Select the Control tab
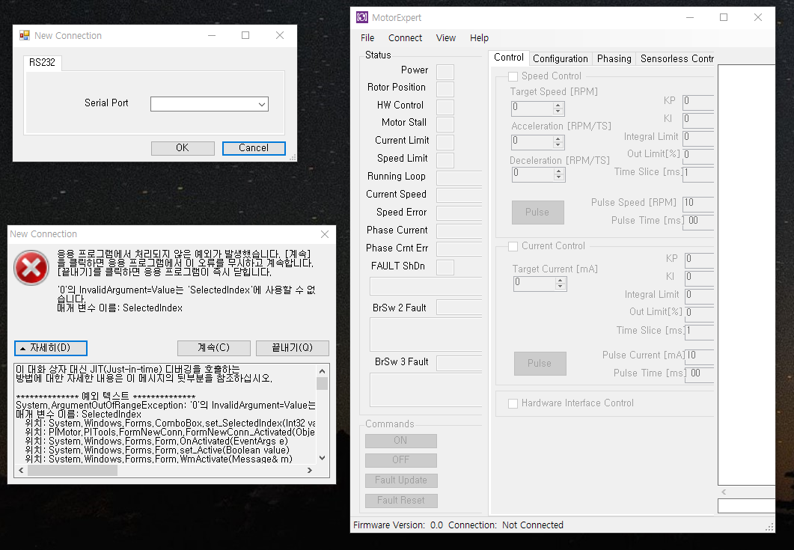This screenshot has height=550, width=794. [x=509, y=57]
